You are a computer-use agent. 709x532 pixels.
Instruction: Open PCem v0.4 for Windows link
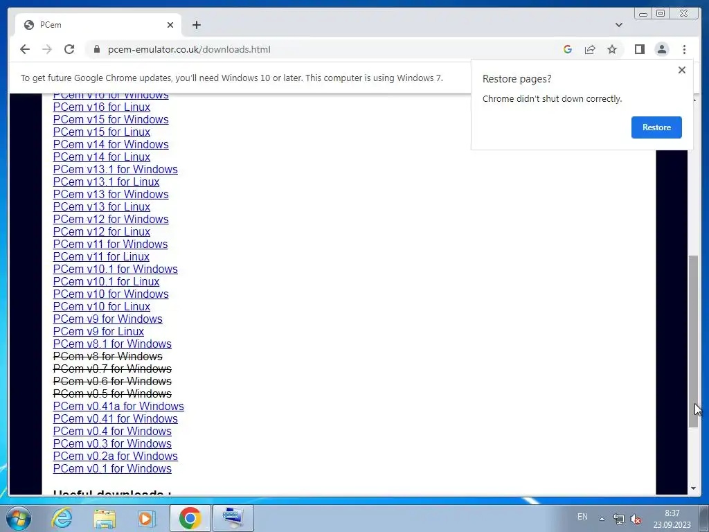pyautogui.click(x=112, y=431)
